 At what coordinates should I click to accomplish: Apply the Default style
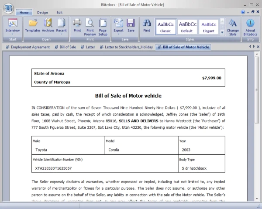click(187, 27)
